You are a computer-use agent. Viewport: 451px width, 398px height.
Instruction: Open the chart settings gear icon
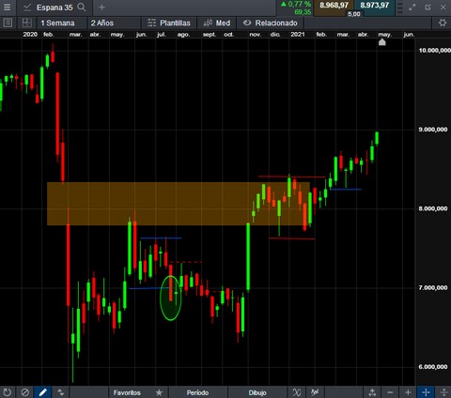point(443,23)
